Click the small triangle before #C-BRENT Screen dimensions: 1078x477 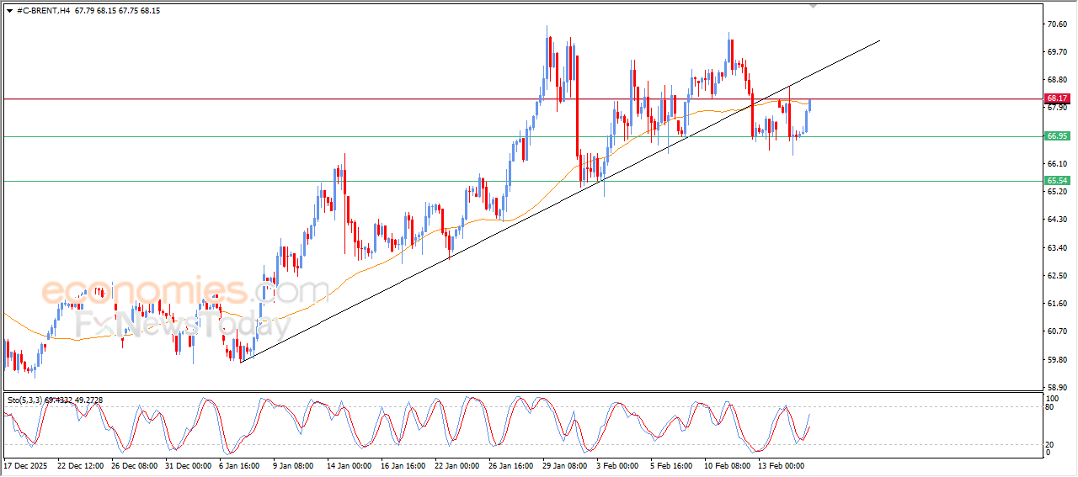[x=9, y=11]
